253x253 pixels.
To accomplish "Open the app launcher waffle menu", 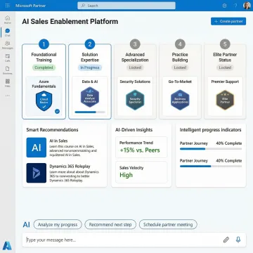I will [x=7, y=6].
